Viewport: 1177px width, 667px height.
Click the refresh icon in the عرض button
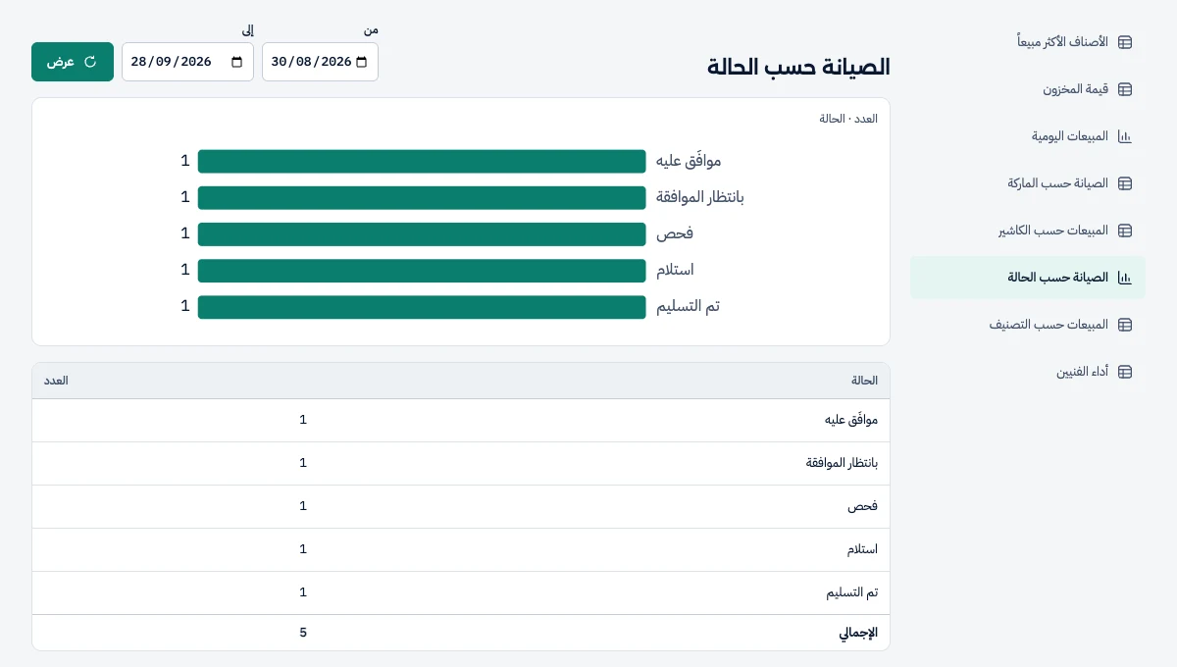90,62
